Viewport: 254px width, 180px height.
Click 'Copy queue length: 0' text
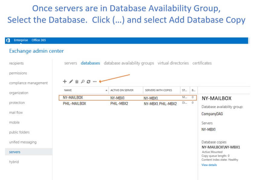tap(215, 156)
